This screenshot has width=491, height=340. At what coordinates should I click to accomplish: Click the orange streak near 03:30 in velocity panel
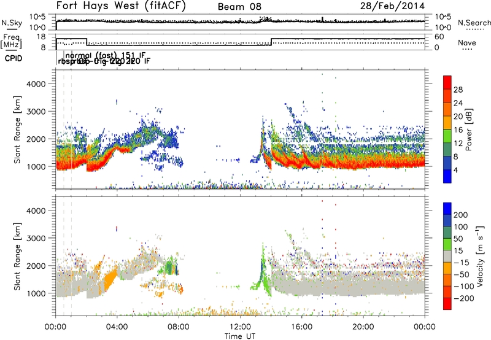[110, 279]
